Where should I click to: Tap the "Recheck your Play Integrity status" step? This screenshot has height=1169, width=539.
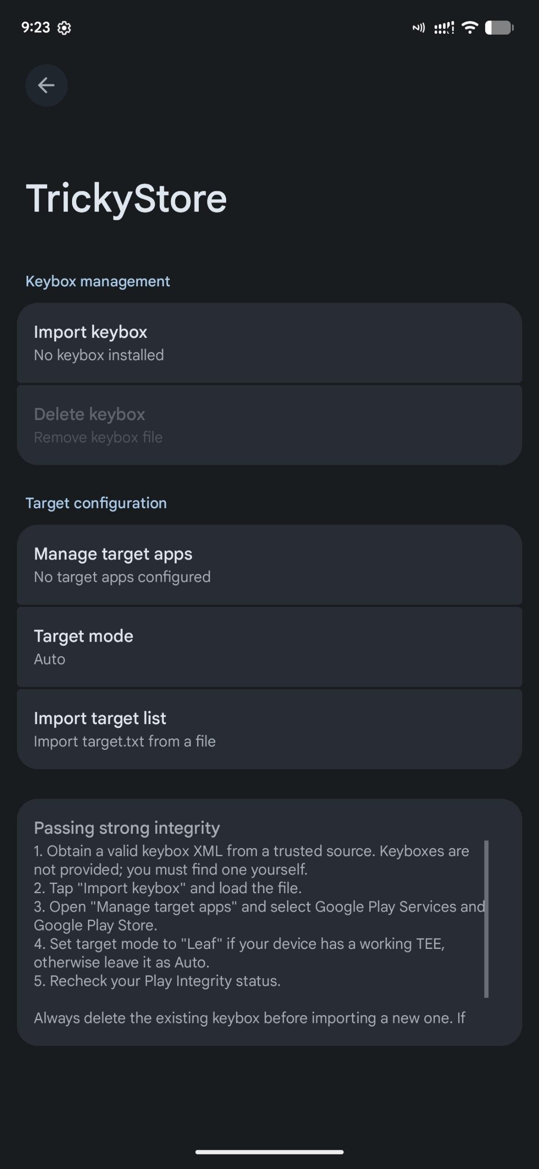point(157,981)
